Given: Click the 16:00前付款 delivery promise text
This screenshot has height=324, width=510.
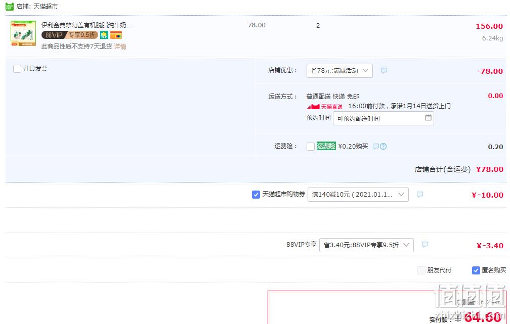Looking at the screenshot, I should point(399,106).
